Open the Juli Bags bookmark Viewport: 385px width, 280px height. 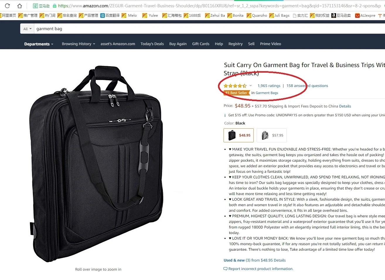pyautogui.click(x=279, y=15)
